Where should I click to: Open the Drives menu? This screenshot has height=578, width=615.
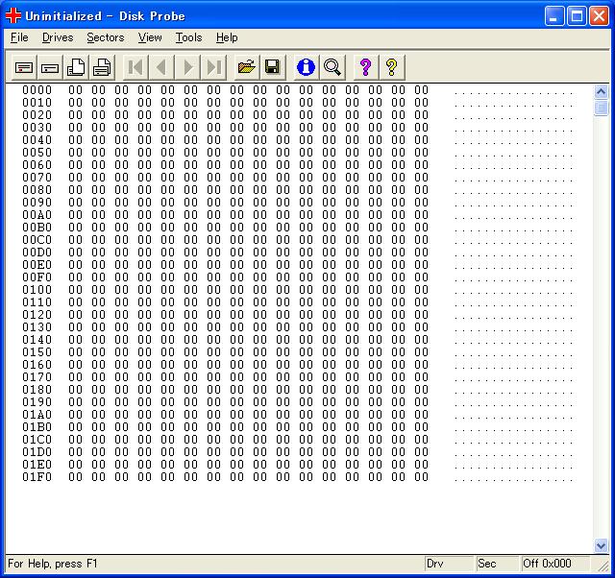(x=58, y=37)
